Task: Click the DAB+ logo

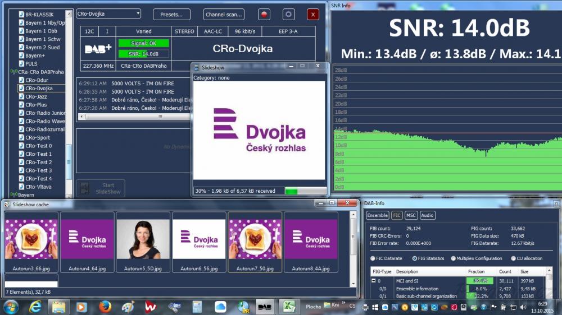Action: pyautogui.click(x=98, y=49)
